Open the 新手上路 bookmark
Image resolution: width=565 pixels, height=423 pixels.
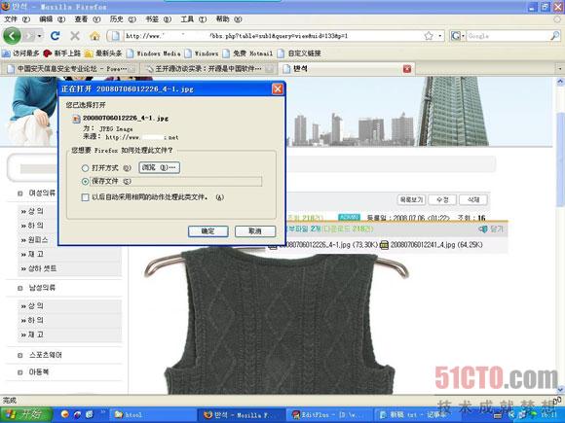click(61, 53)
